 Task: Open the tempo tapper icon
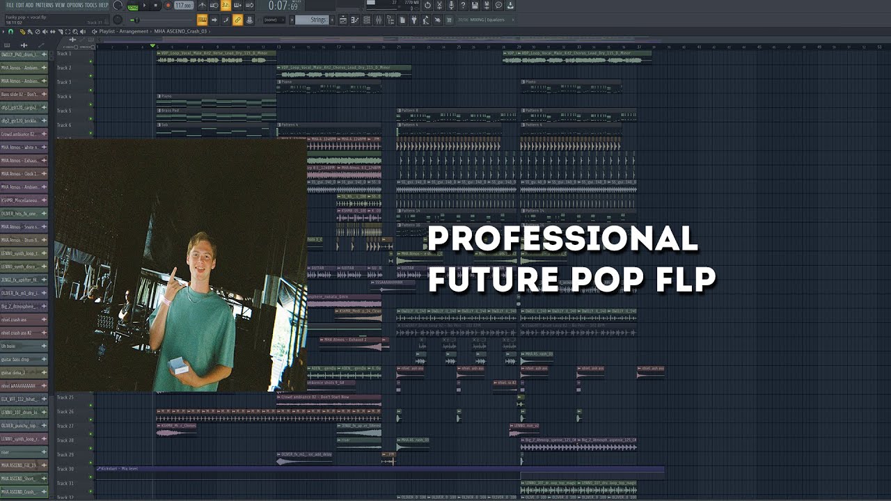425,19
